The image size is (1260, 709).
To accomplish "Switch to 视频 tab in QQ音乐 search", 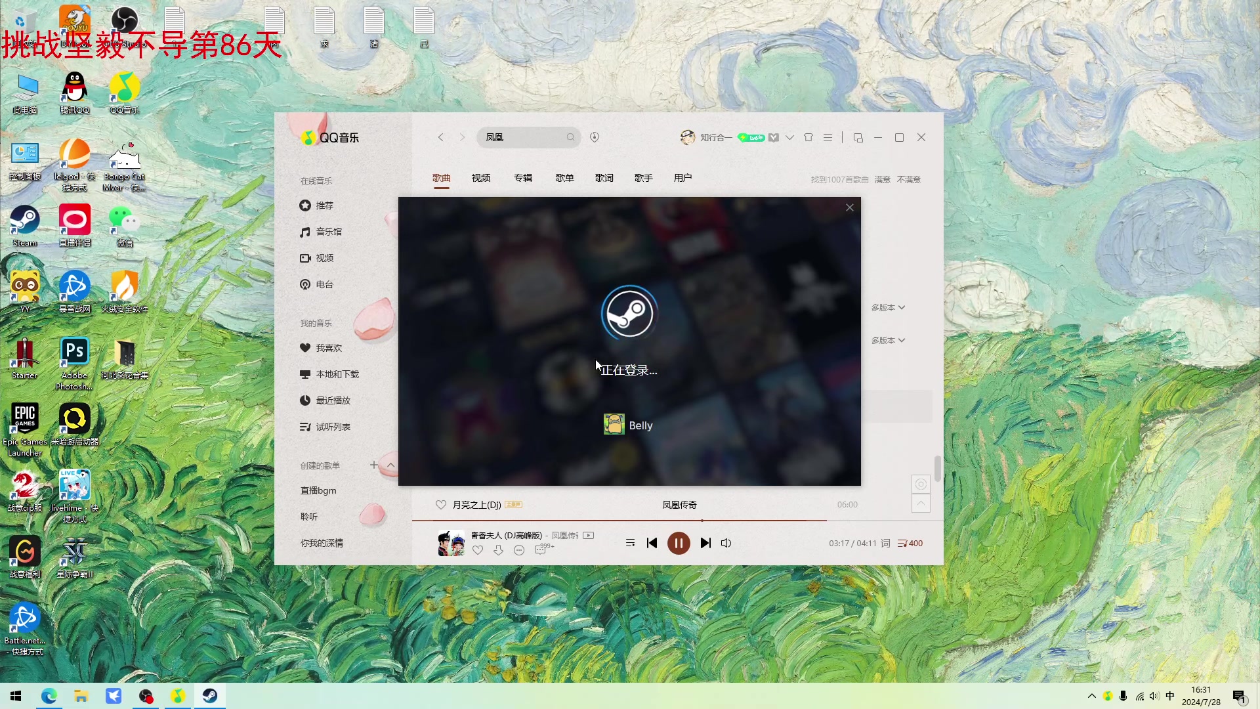I will [x=481, y=177].
